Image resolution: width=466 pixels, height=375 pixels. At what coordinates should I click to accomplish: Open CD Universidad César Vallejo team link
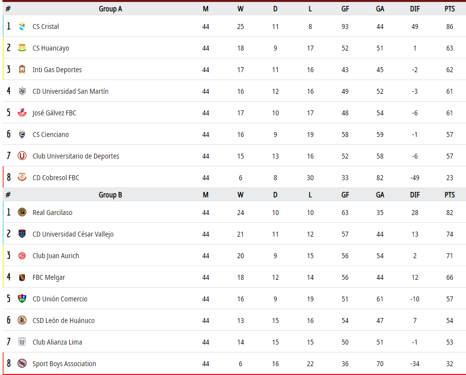(x=73, y=234)
